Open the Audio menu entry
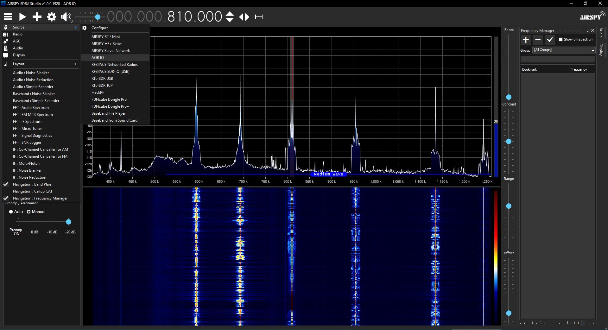608x330 pixels. [x=41, y=48]
